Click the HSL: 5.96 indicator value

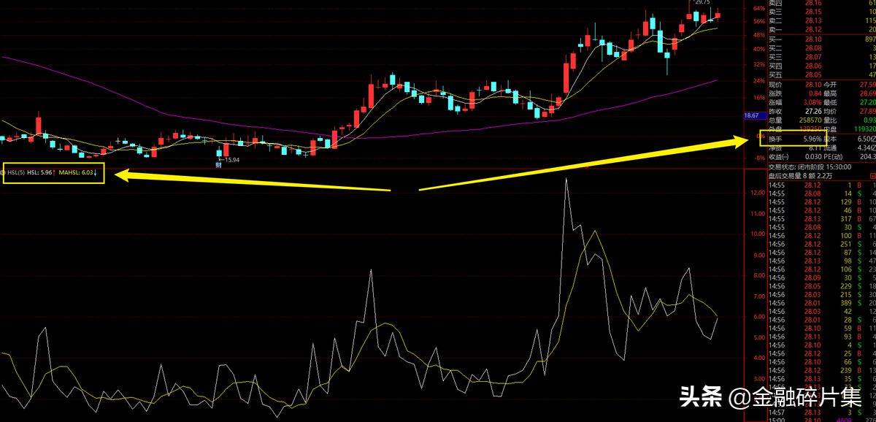point(39,173)
